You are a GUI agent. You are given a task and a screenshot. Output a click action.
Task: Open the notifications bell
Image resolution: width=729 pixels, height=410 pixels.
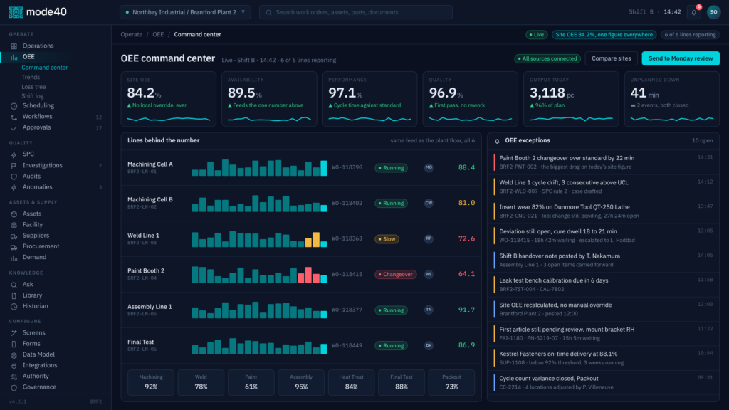[x=693, y=12]
